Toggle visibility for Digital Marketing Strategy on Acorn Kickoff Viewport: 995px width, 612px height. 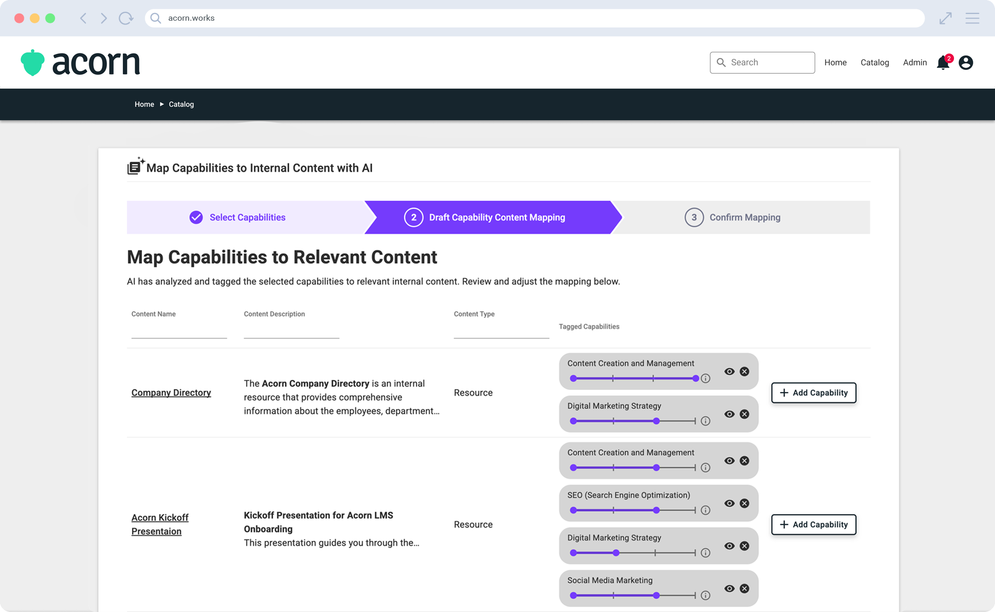coord(729,546)
